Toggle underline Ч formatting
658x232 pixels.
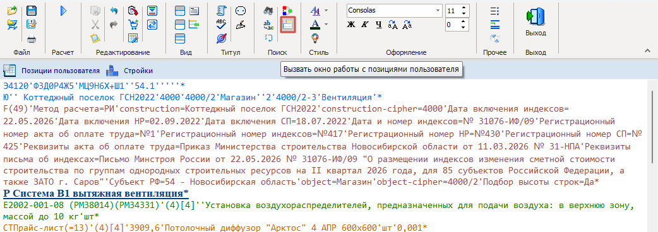378,25
